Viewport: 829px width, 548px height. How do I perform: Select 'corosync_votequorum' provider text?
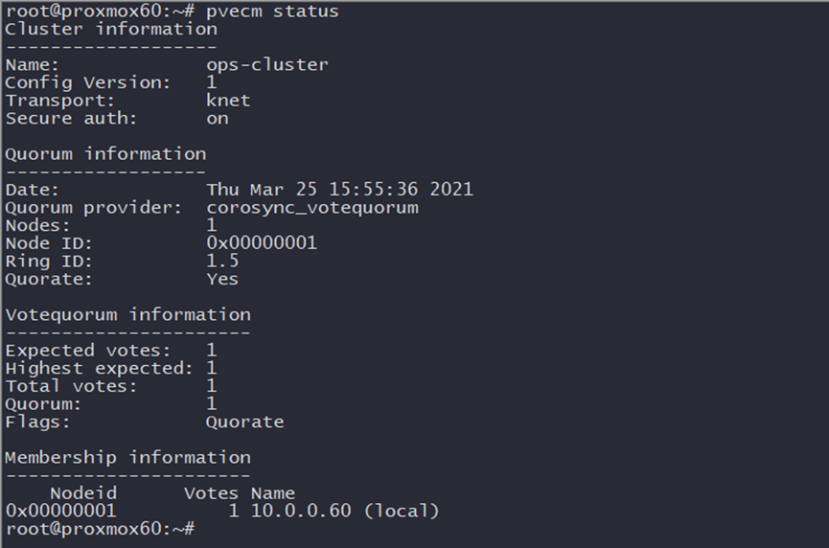pos(312,208)
